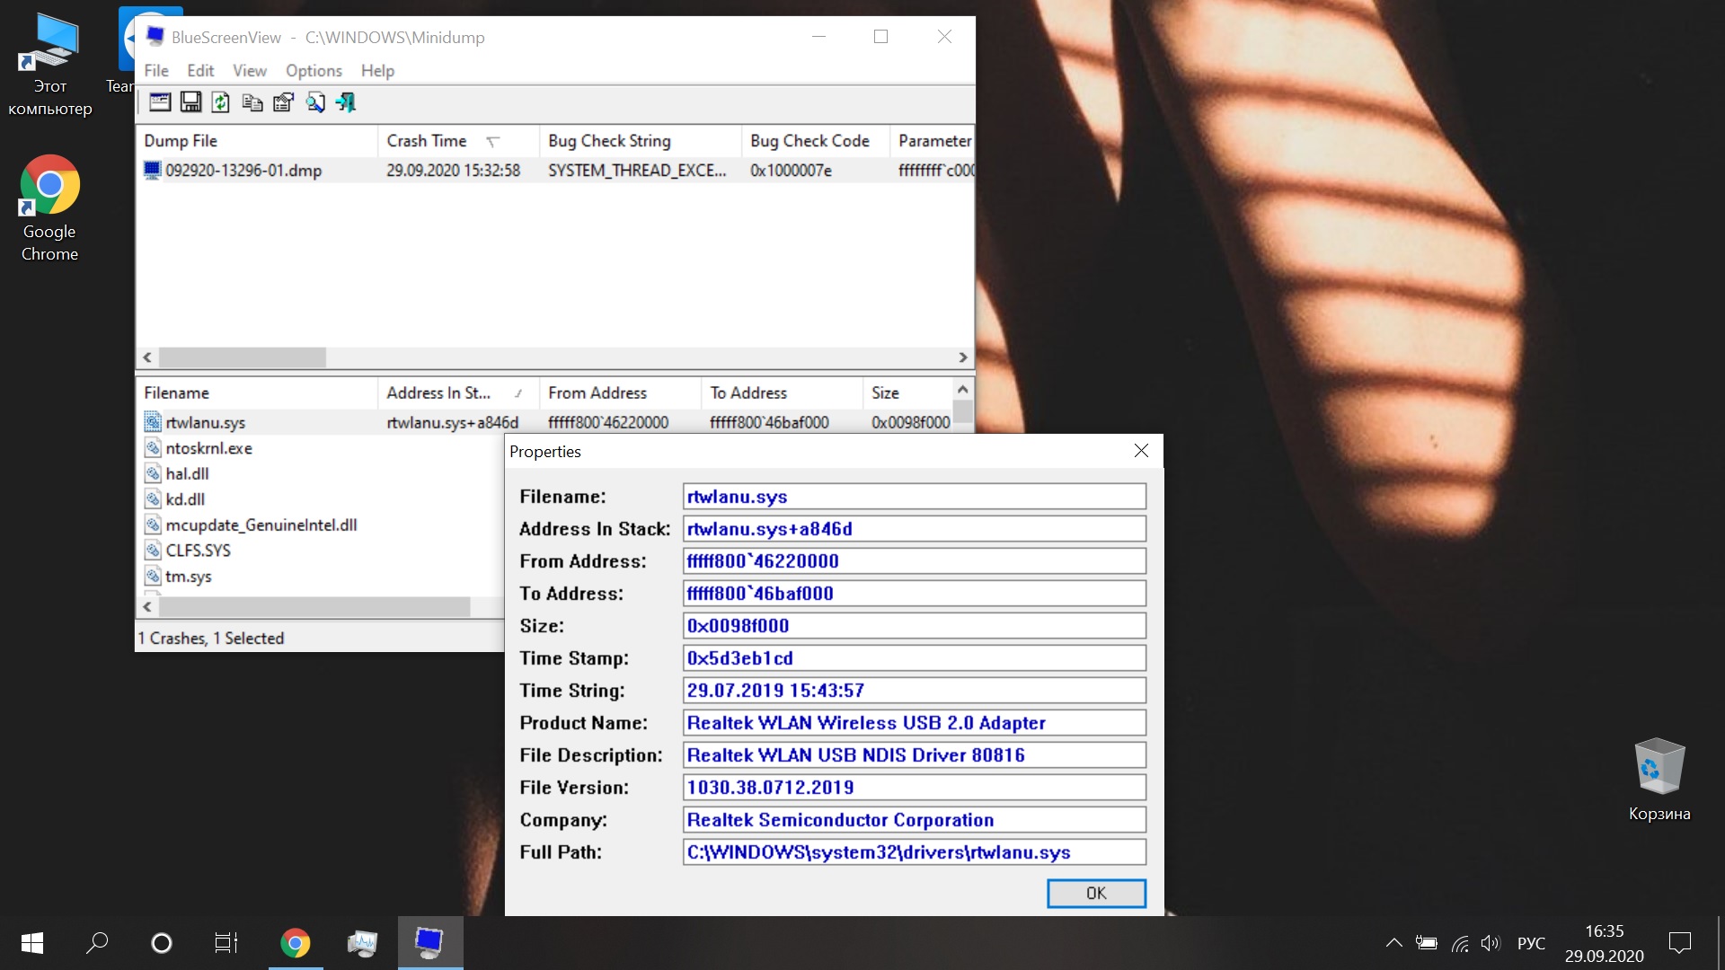Click volume speaker tray icon
Image resolution: width=1725 pixels, height=970 pixels.
(x=1491, y=943)
